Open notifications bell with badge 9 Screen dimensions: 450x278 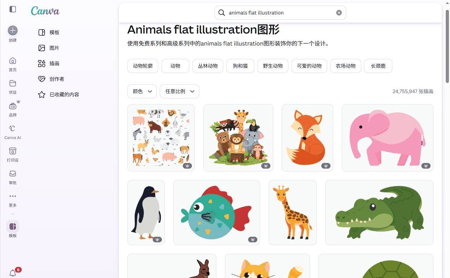(x=13, y=273)
